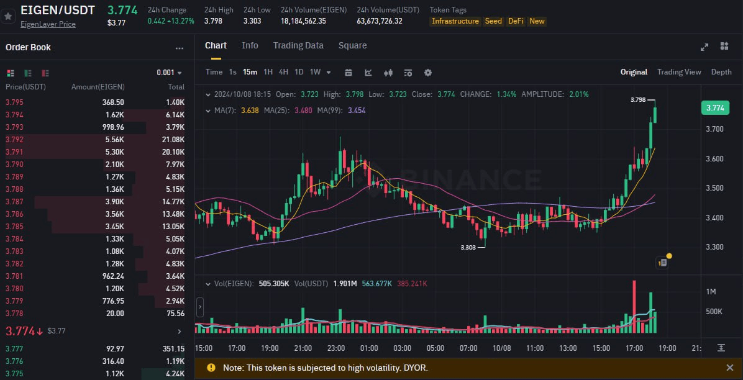Select the 15m interval
Screen dimensions: 743x380
pyautogui.click(x=250, y=72)
